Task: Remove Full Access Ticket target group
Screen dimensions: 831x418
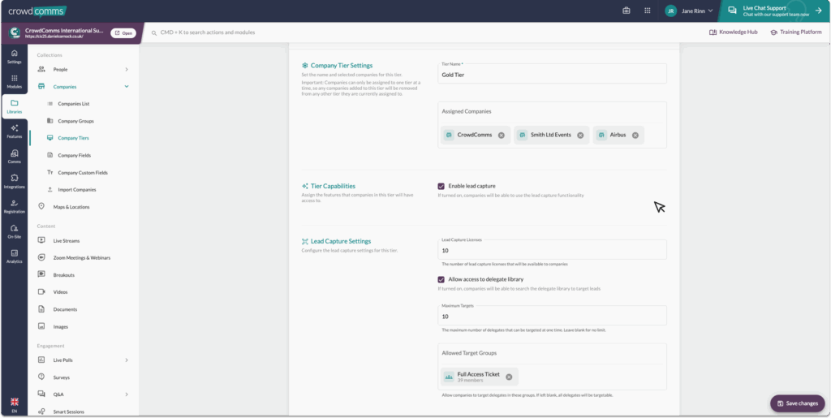Action: point(509,377)
